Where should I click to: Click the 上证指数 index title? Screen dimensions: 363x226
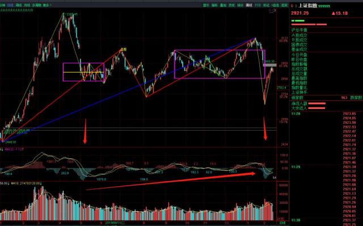click(307, 6)
